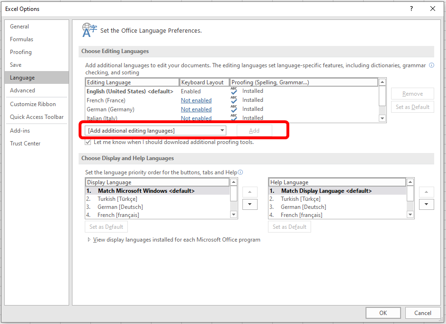Open the Trust Center page
The image size is (446, 324).
click(36, 144)
